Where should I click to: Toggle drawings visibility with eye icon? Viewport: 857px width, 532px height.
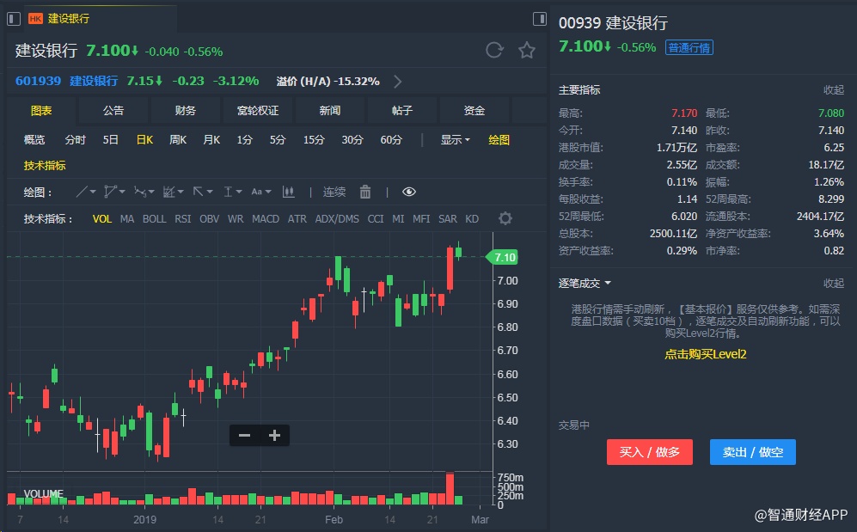[409, 192]
